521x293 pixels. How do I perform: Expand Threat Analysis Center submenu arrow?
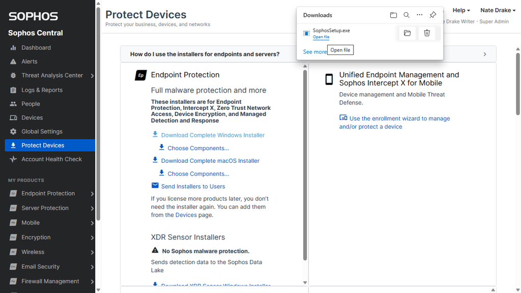pos(92,76)
